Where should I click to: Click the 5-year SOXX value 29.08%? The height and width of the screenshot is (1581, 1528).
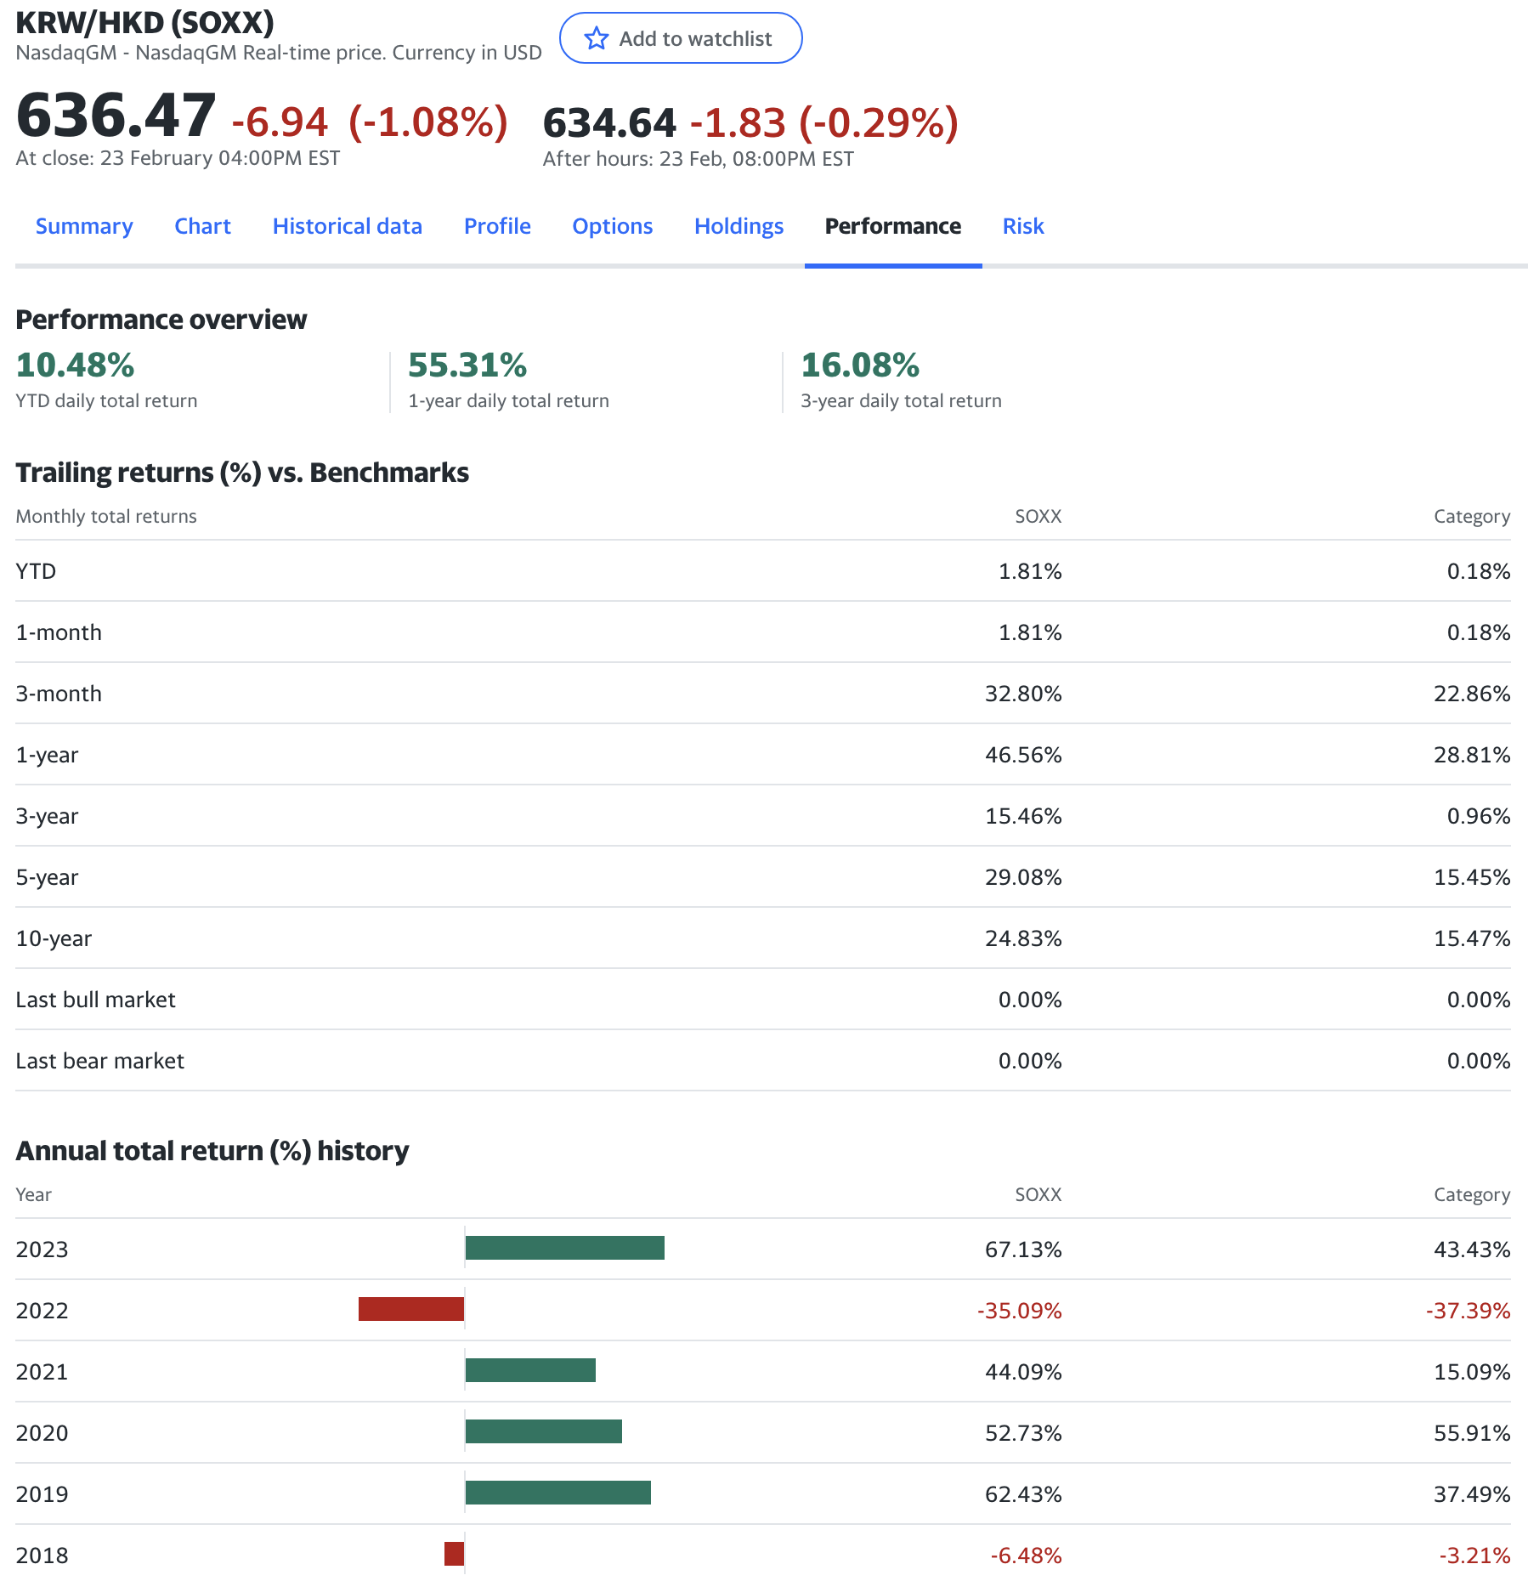[x=1023, y=877]
